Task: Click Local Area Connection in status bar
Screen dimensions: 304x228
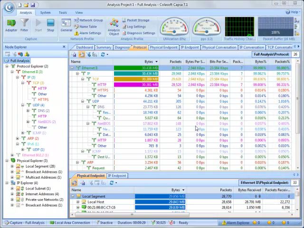Action: coord(70,223)
